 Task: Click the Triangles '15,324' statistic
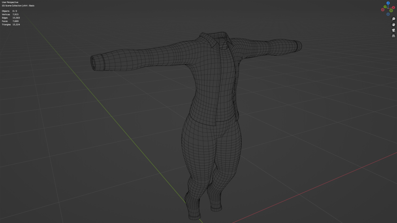click(x=16, y=24)
